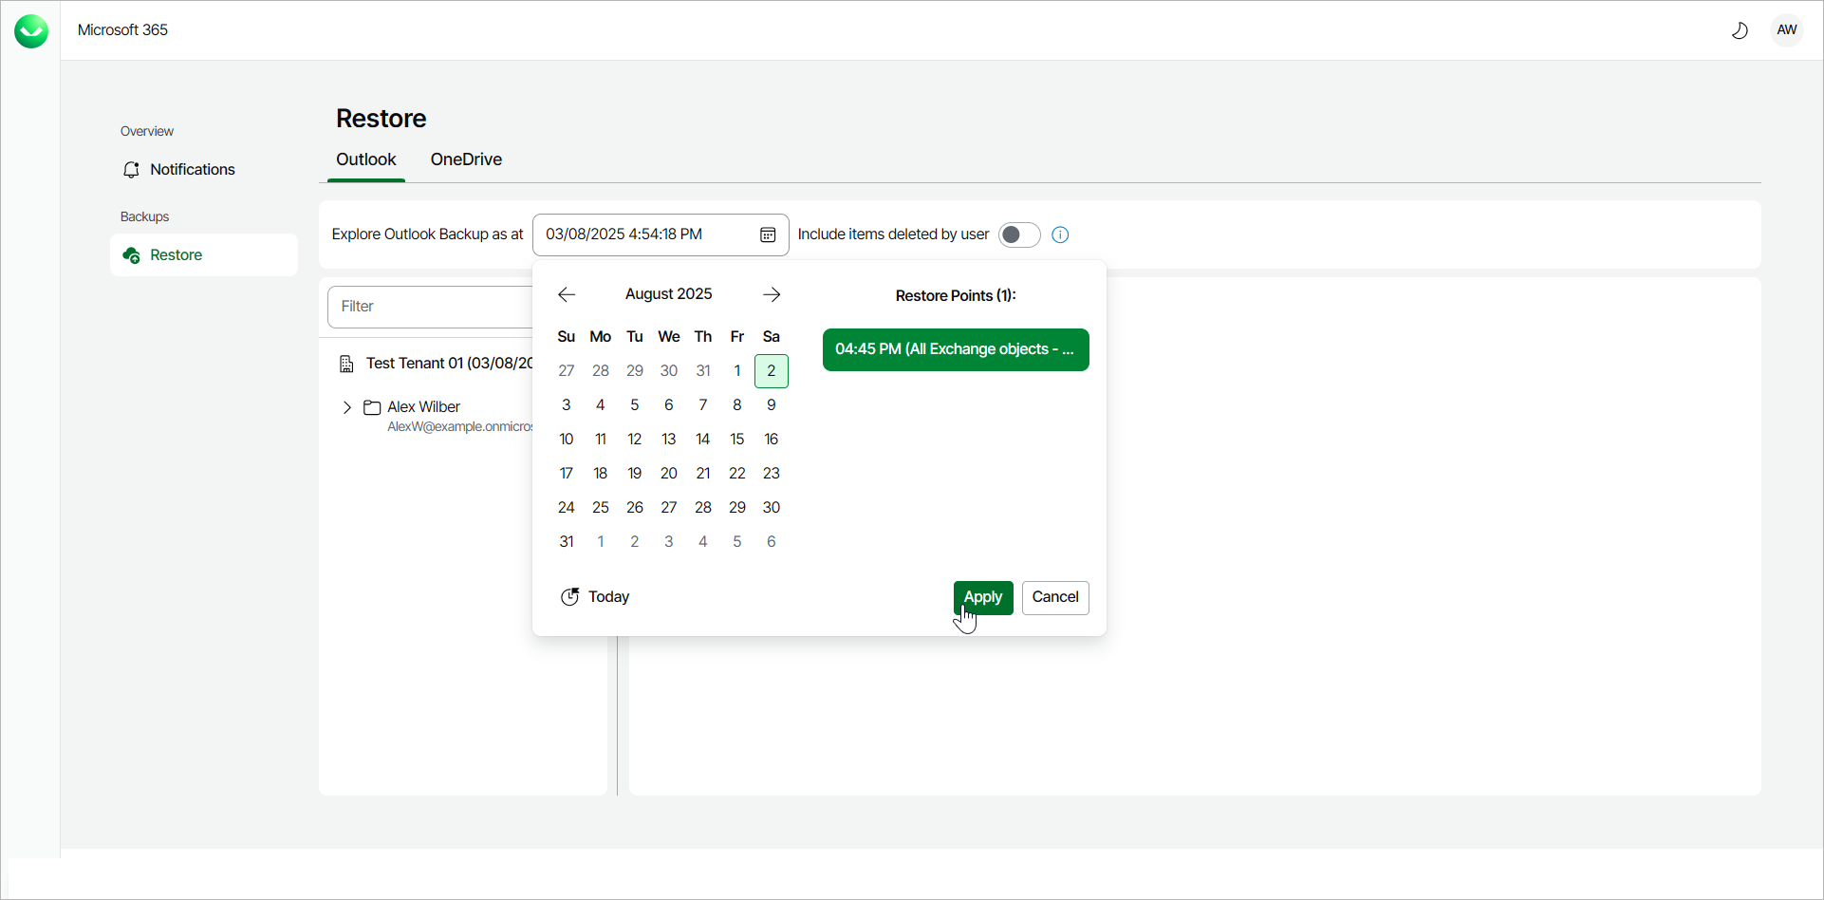The height and width of the screenshot is (900, 1824).
Task: Switch to the OneDrive tab
Action: click(x=466, y=159)
